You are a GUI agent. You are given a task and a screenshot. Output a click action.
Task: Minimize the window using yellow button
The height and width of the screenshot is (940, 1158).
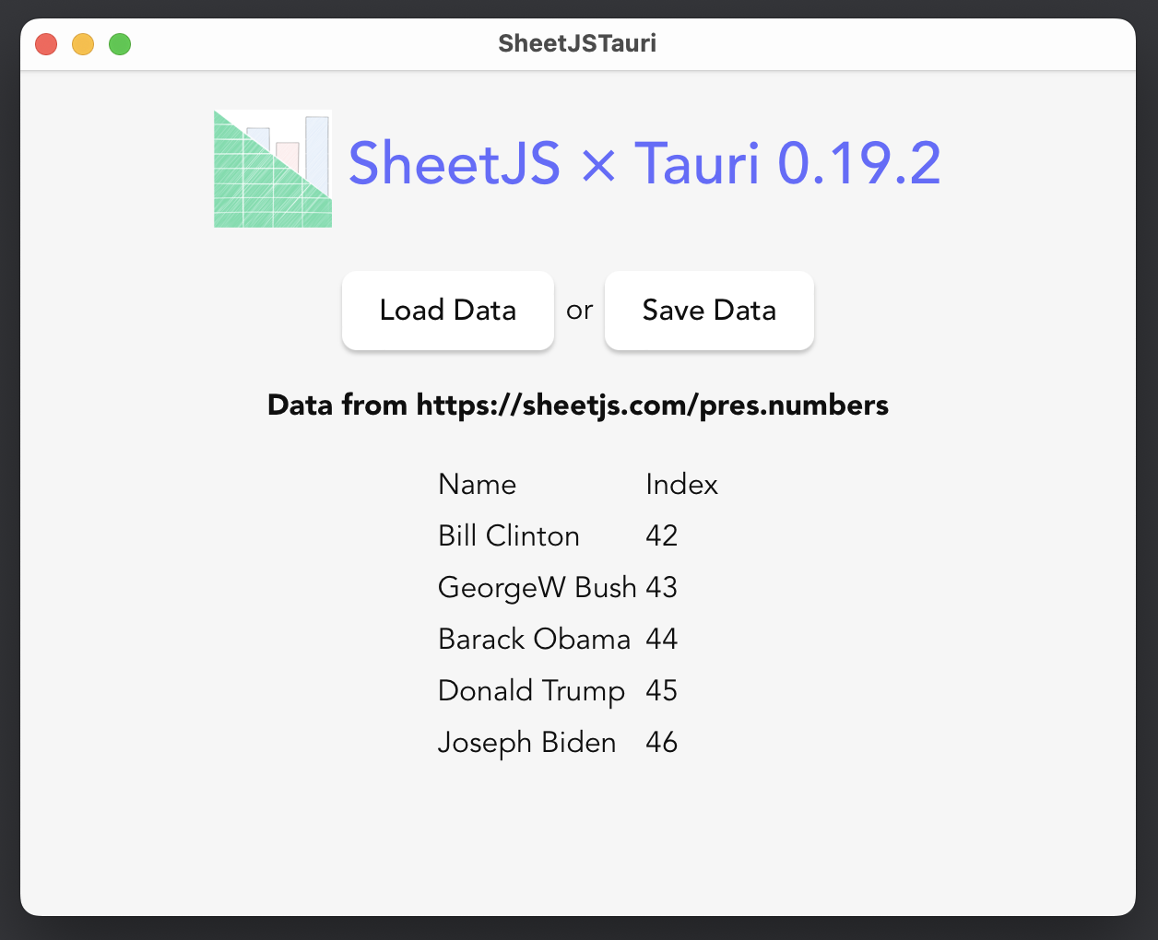click(83, 44)
